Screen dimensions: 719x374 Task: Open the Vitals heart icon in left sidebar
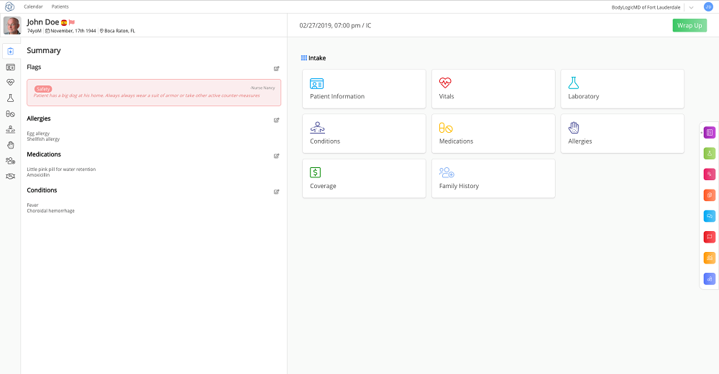click(x=10, y=83)
